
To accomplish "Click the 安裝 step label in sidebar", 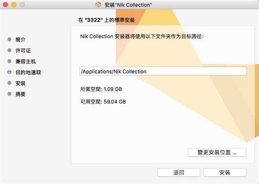I will click(x=20, y=83).
